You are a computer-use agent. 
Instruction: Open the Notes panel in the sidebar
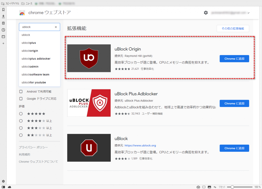pos(3,23)
